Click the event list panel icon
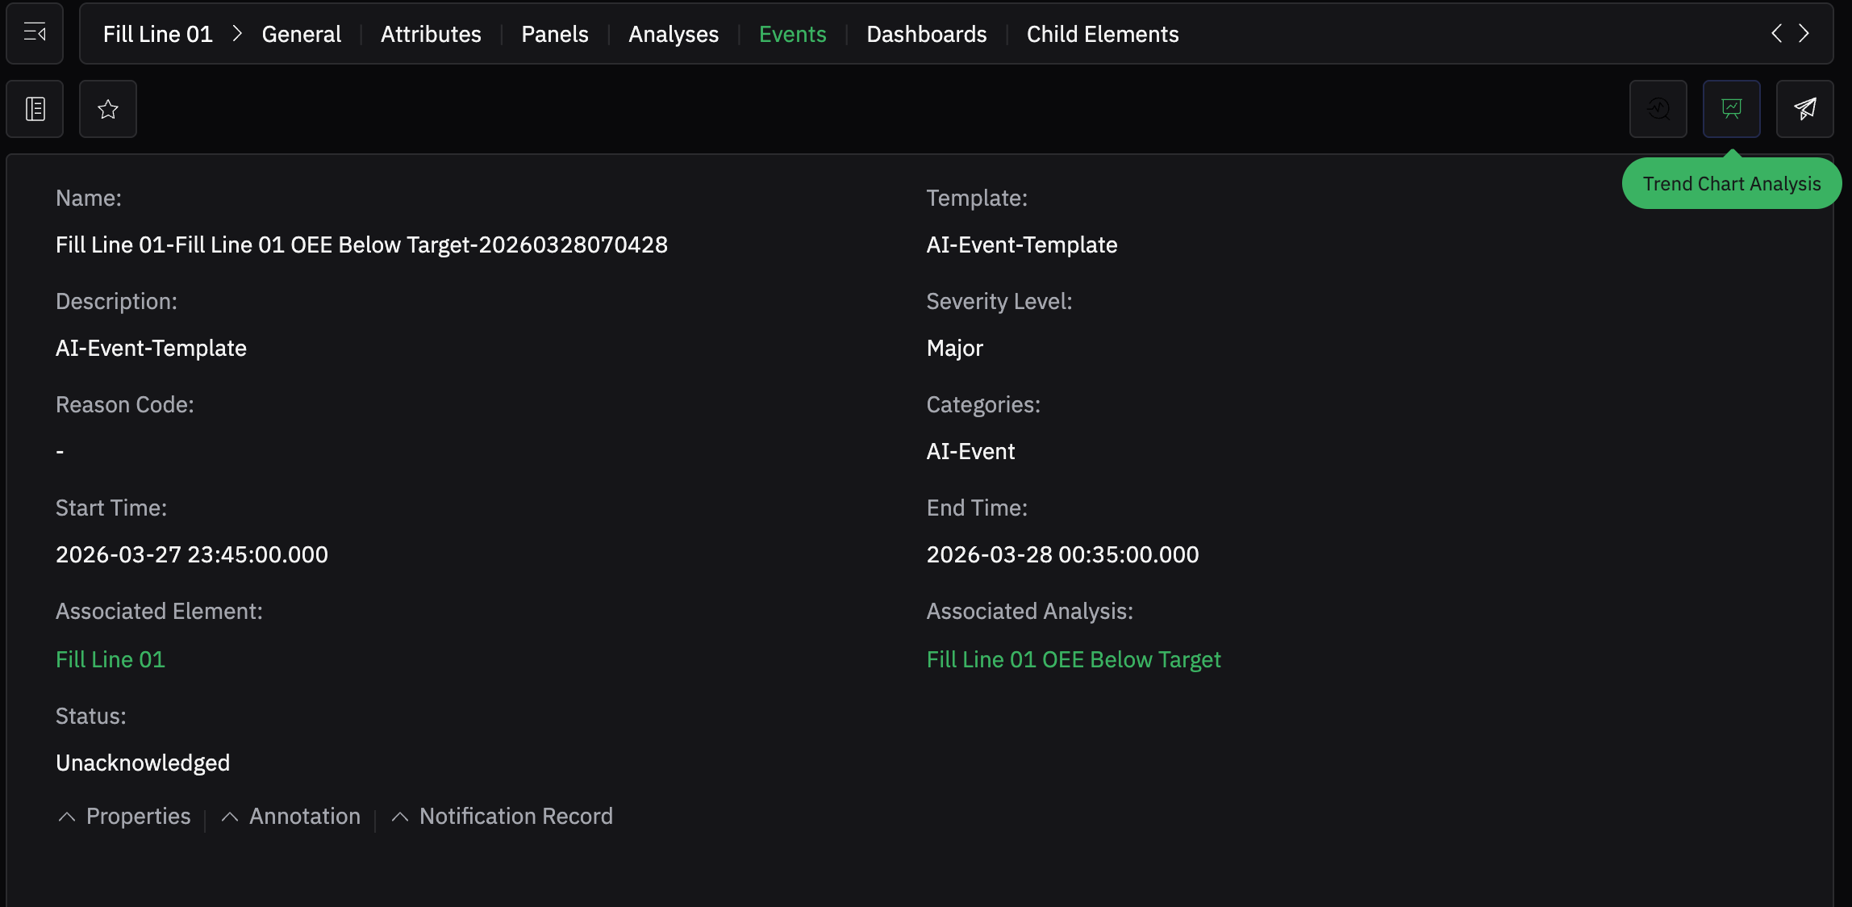Viewport: 1852px width, 907px height. tap(35, 109)
